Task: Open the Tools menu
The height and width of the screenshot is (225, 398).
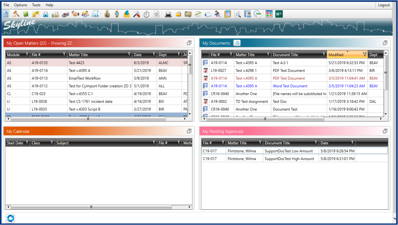Action: pyautogui.click(x=36, y=5)
